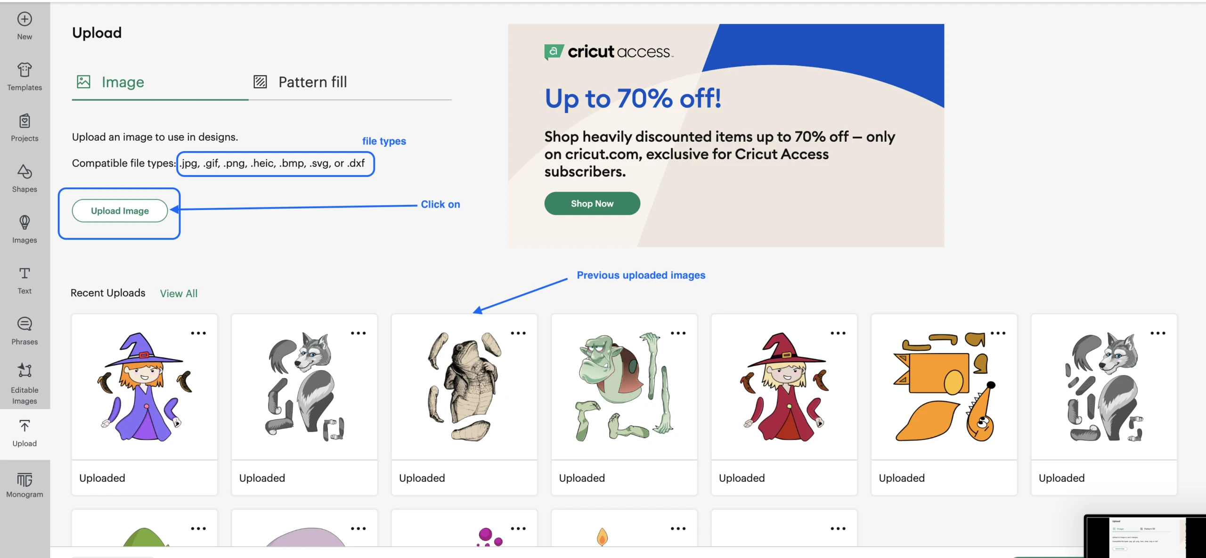Open options menu for purple witch upload

198,333
